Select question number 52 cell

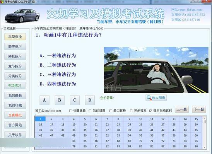(x=107, y=135)
